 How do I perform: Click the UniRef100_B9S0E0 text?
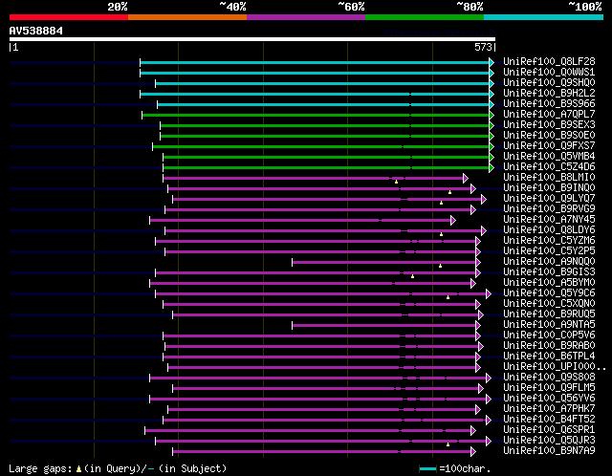point(549,136)
